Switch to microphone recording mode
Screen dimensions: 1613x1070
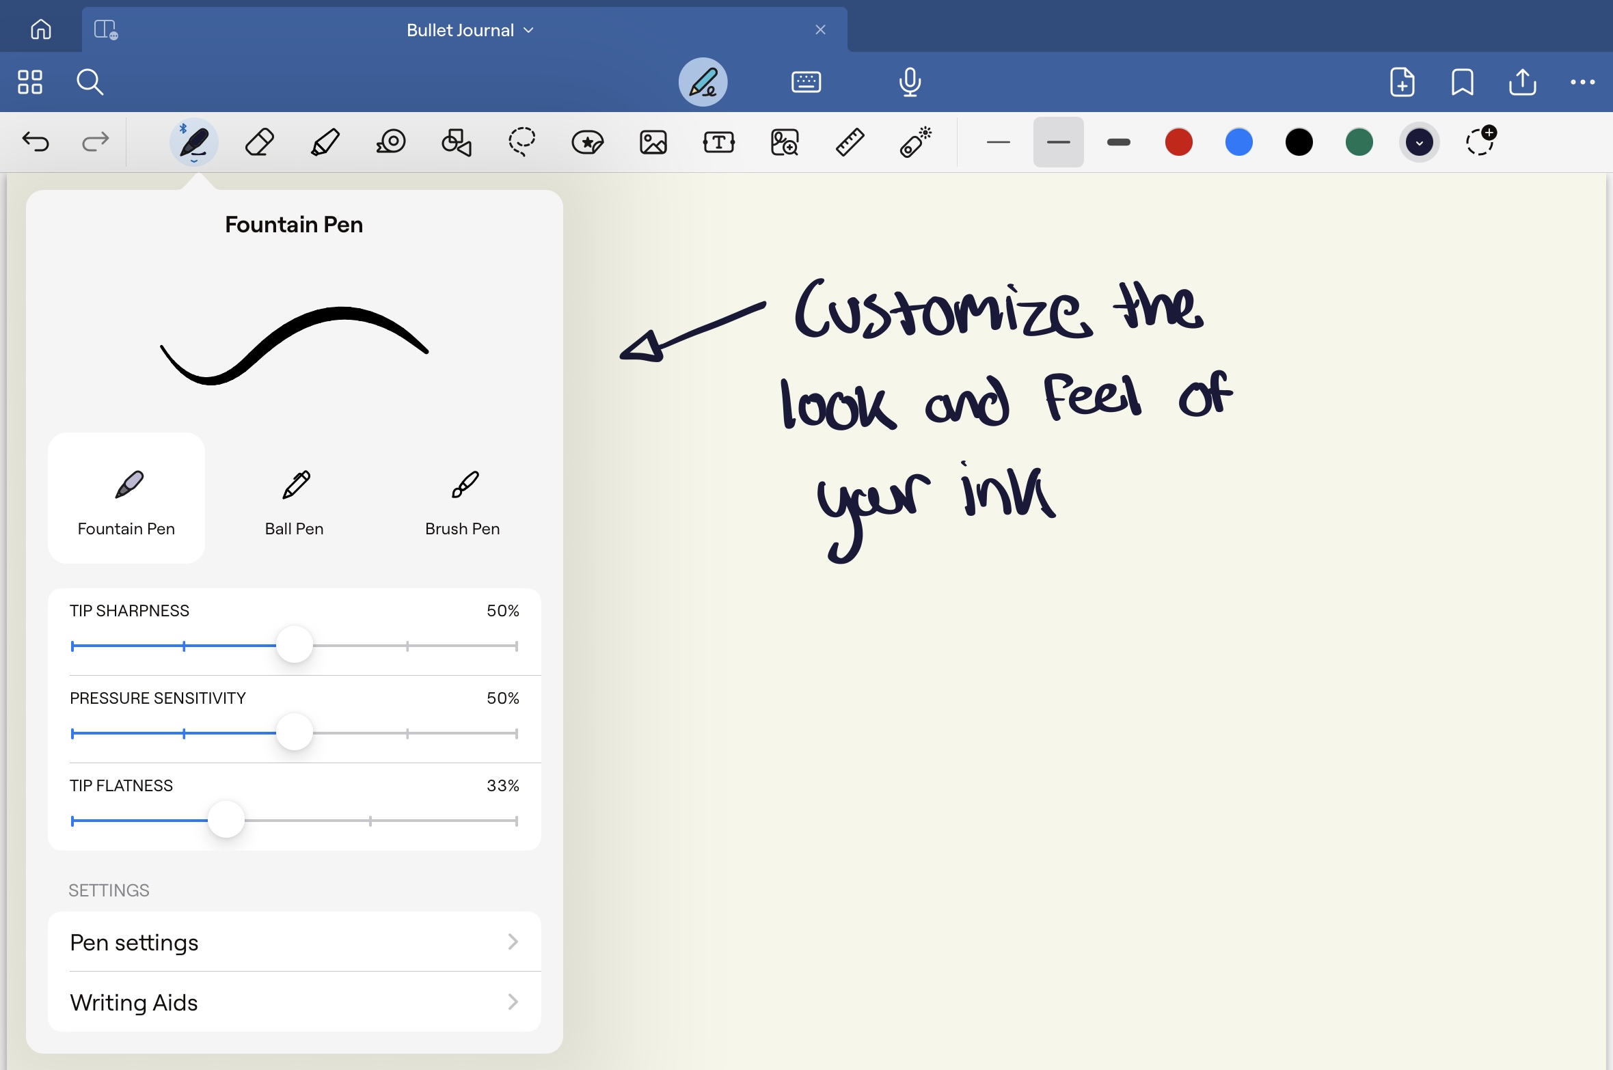tap(910, 82)
